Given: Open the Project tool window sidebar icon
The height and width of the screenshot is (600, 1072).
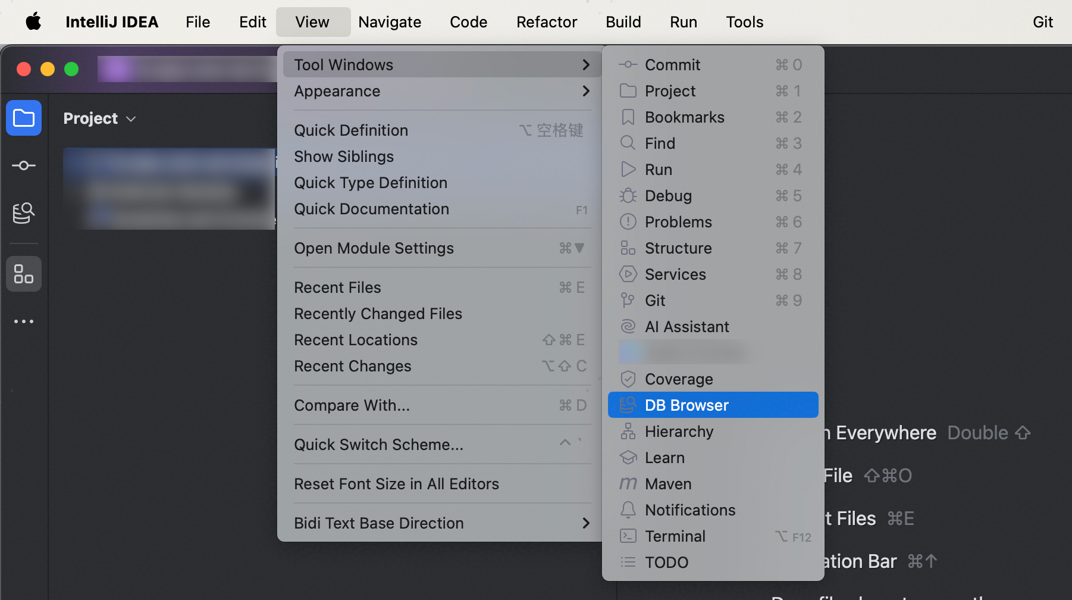Looking at the screenshot, I should click(x=24, y=118).
